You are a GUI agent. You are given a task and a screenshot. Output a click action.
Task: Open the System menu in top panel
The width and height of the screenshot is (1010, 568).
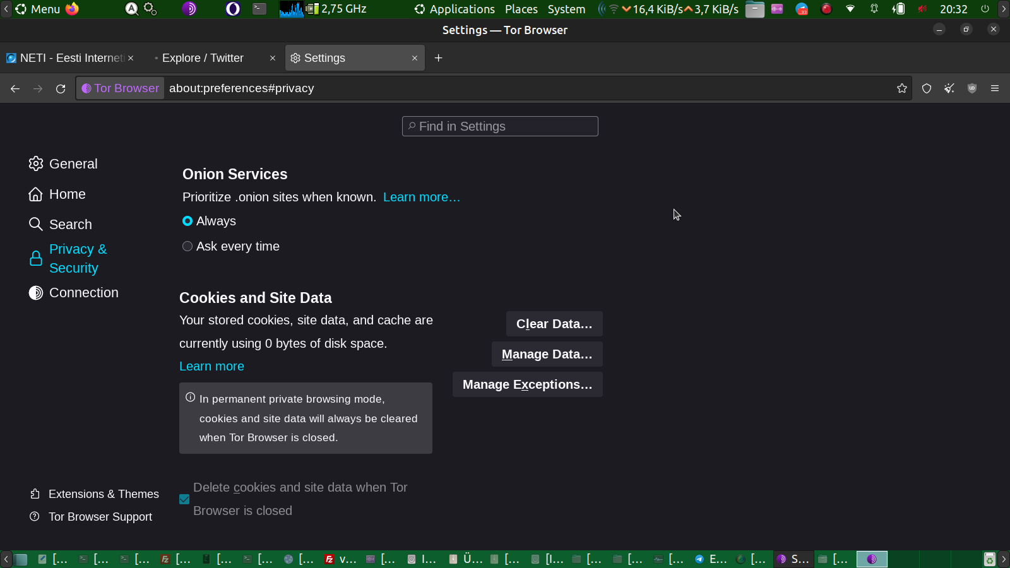pyautogui.click(x=566, y=9)
